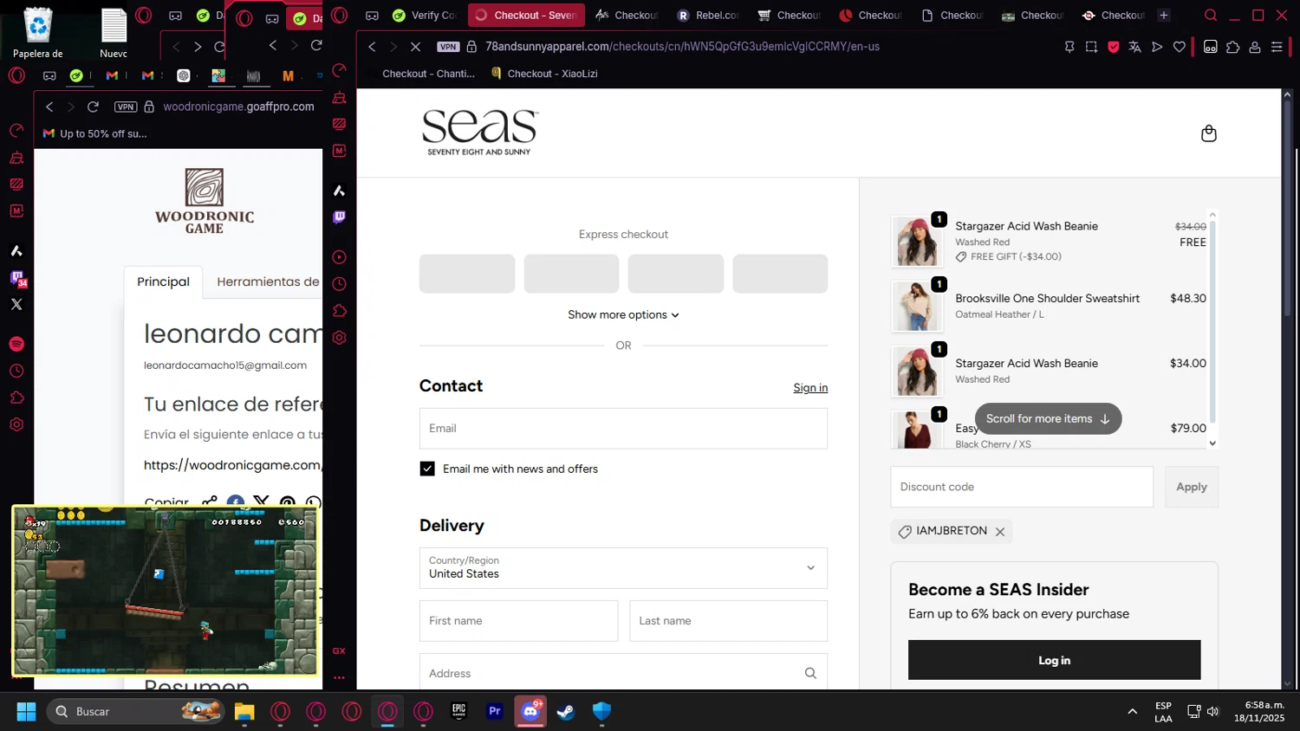Viewport: 1300px width, 731px height.
Task: Click the cart list scroll down arrow
Action: pos(1212,443)
